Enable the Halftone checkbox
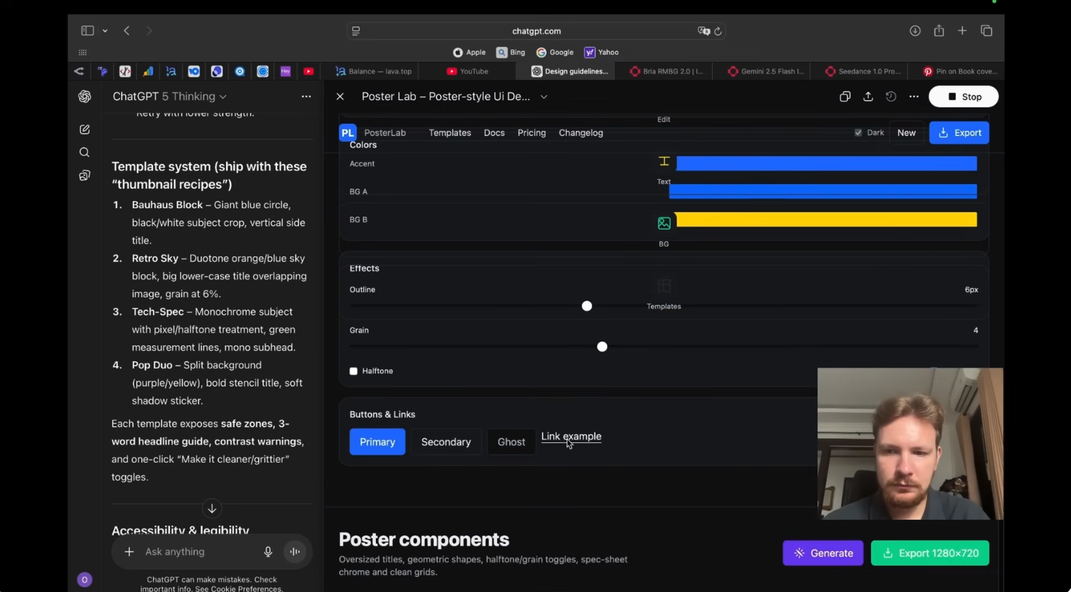Screen dimensions: 1071x592 pos(354,371)
